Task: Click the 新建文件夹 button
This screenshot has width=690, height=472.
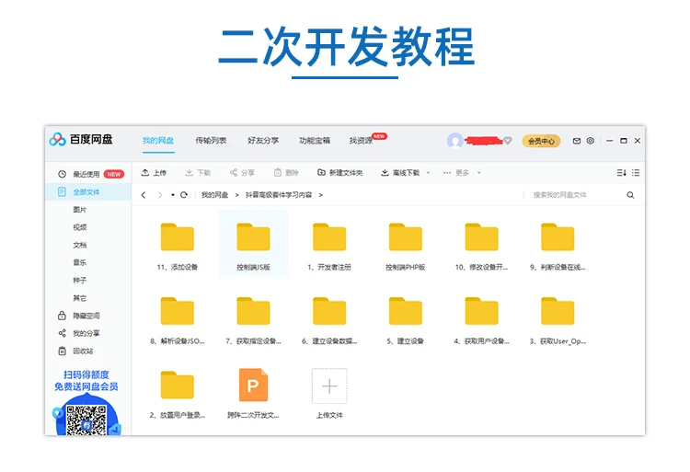Action: tap(340, 172)
